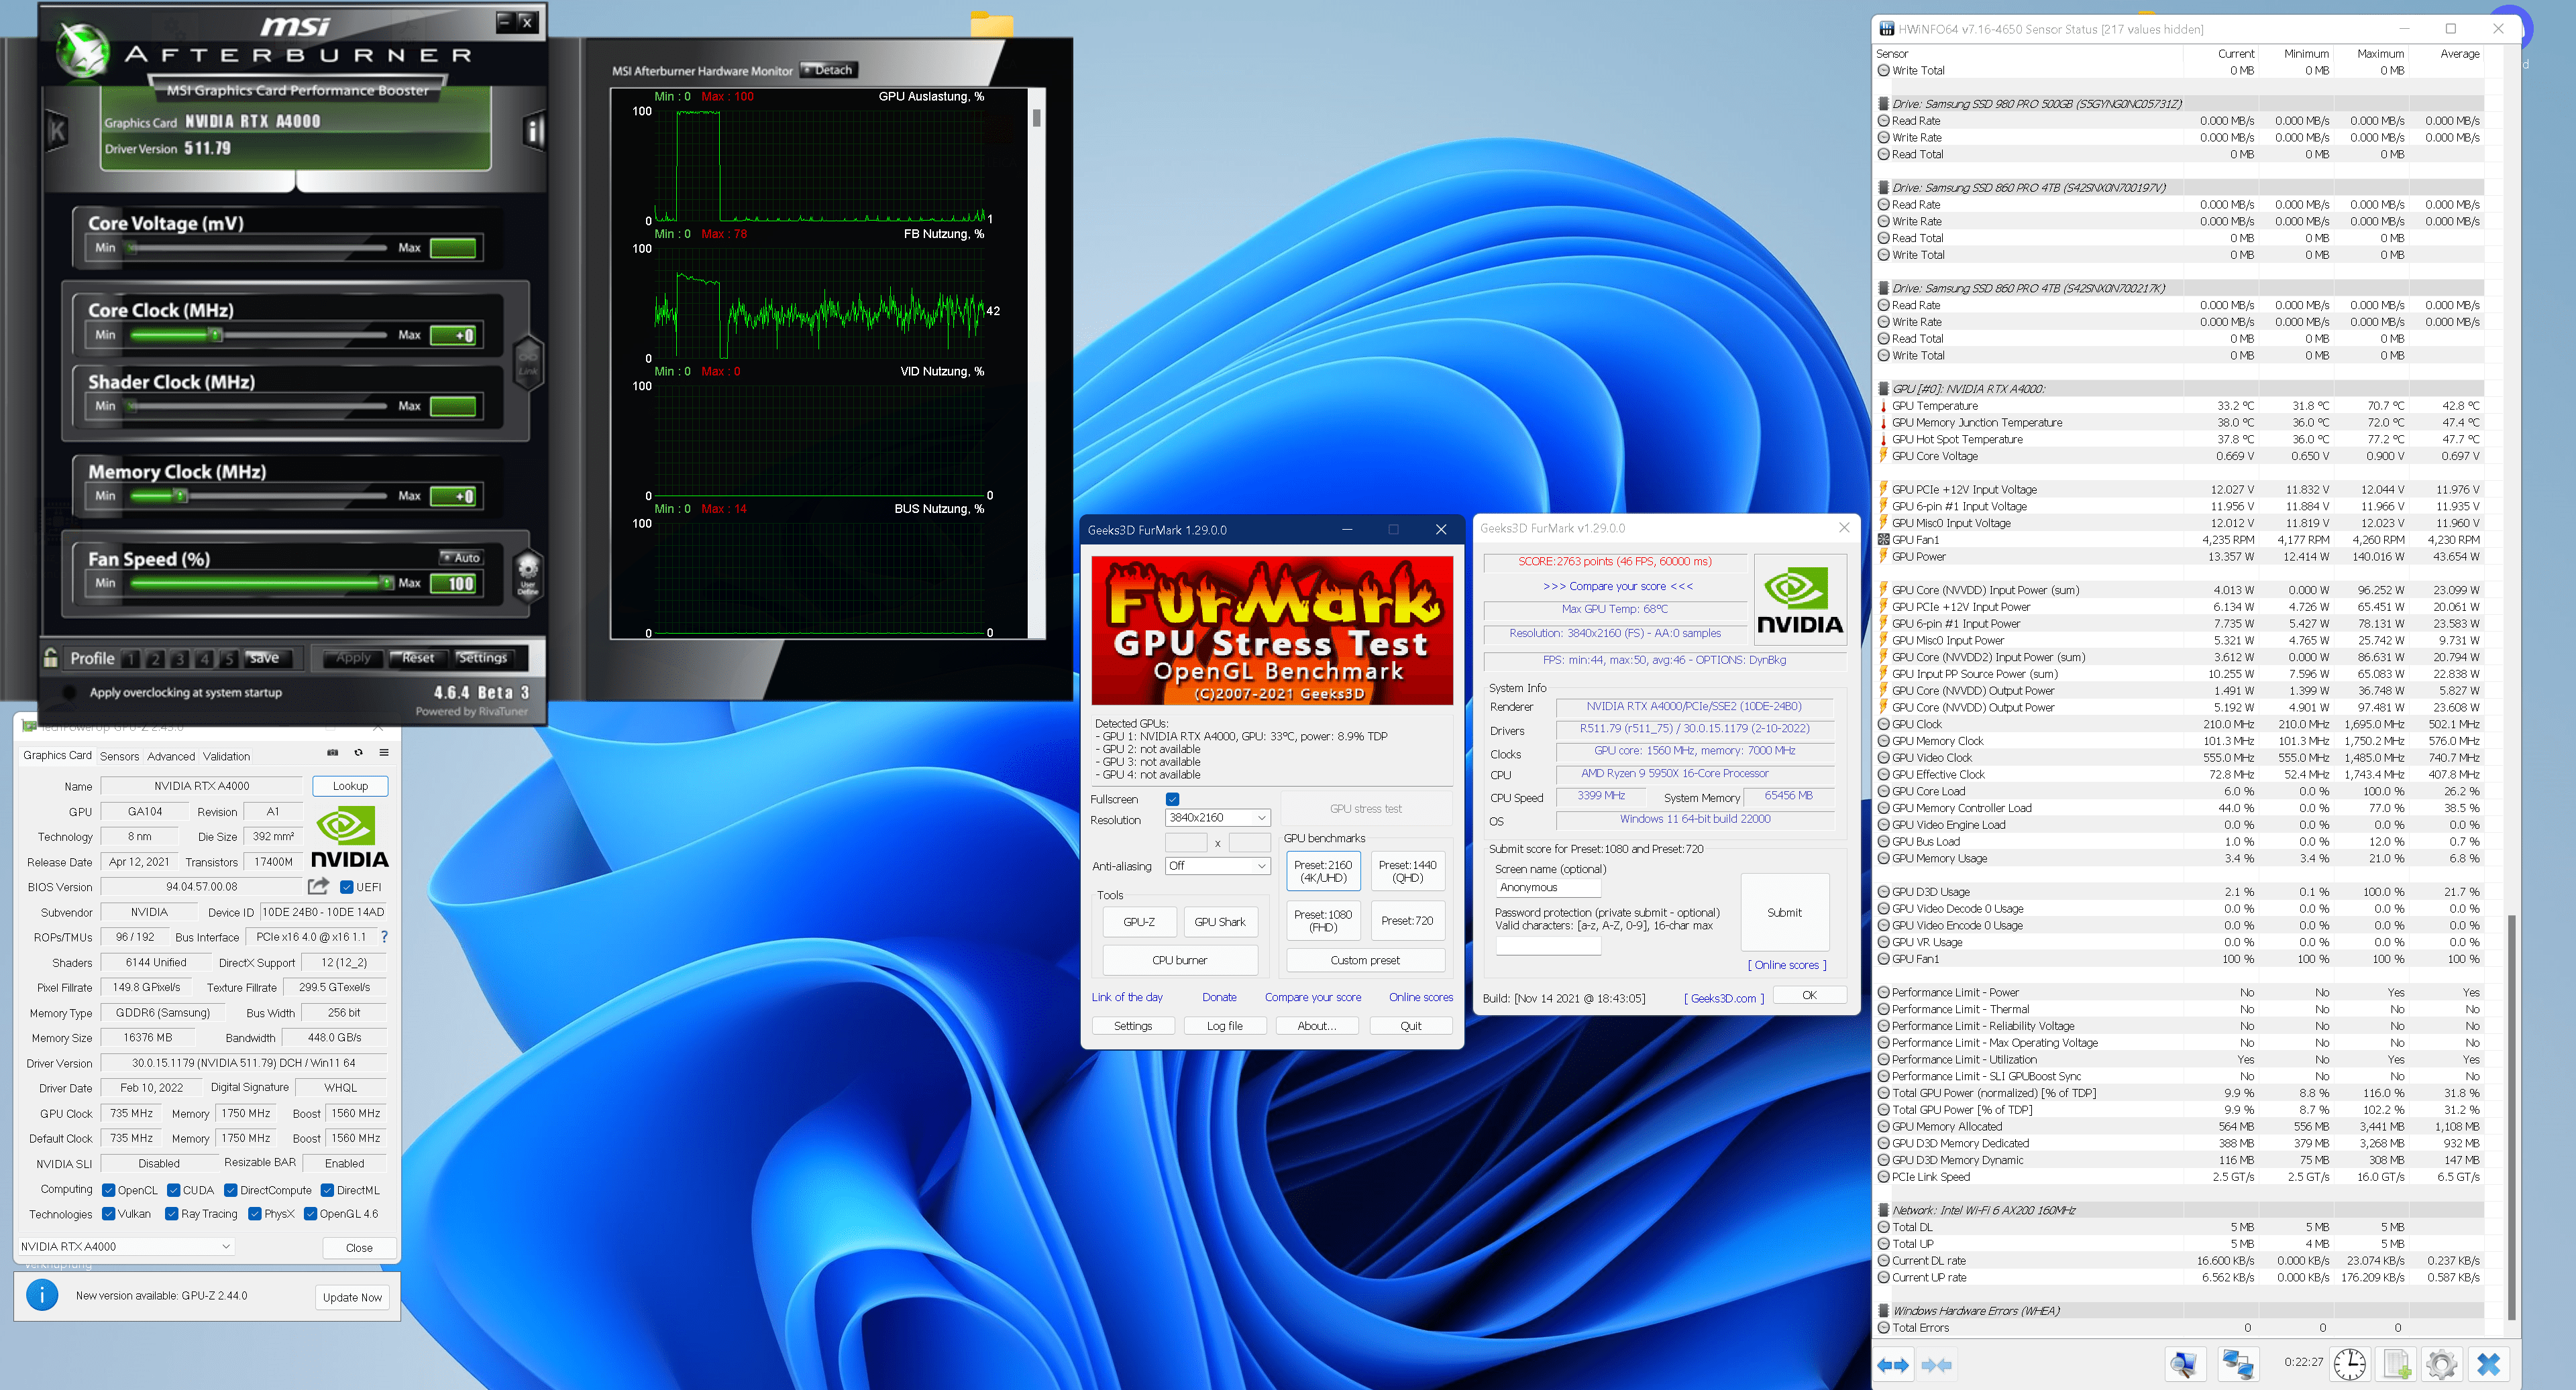Viewport: 2576px width, 1390px height.
Task: Toggle ResizableBAR enabled checkbox in GPU-Z
Action: point(342,1166)
